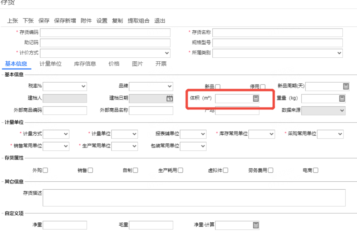The height and width of the screenshot is (237, 357).
Task: Focus the 存货描述 text area
Action: [x=194, y=198]
